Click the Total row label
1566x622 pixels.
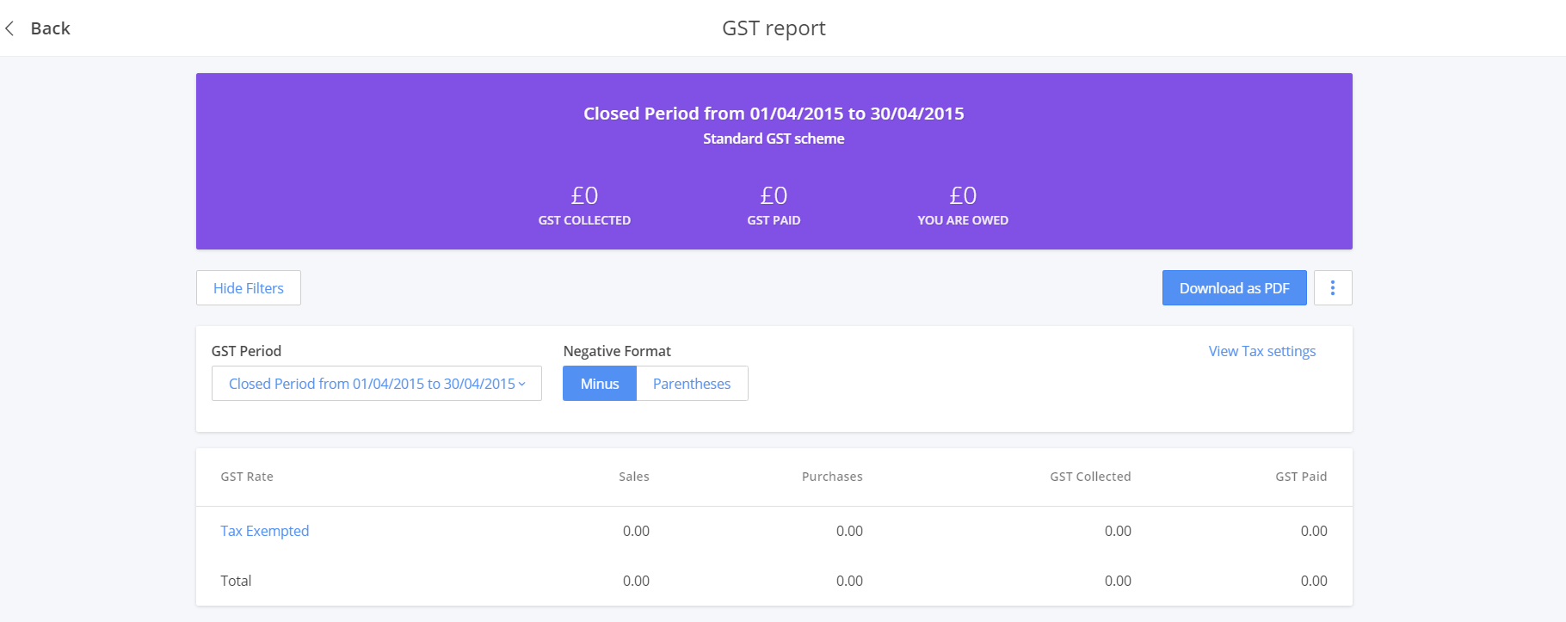click(x=236, y=581)
